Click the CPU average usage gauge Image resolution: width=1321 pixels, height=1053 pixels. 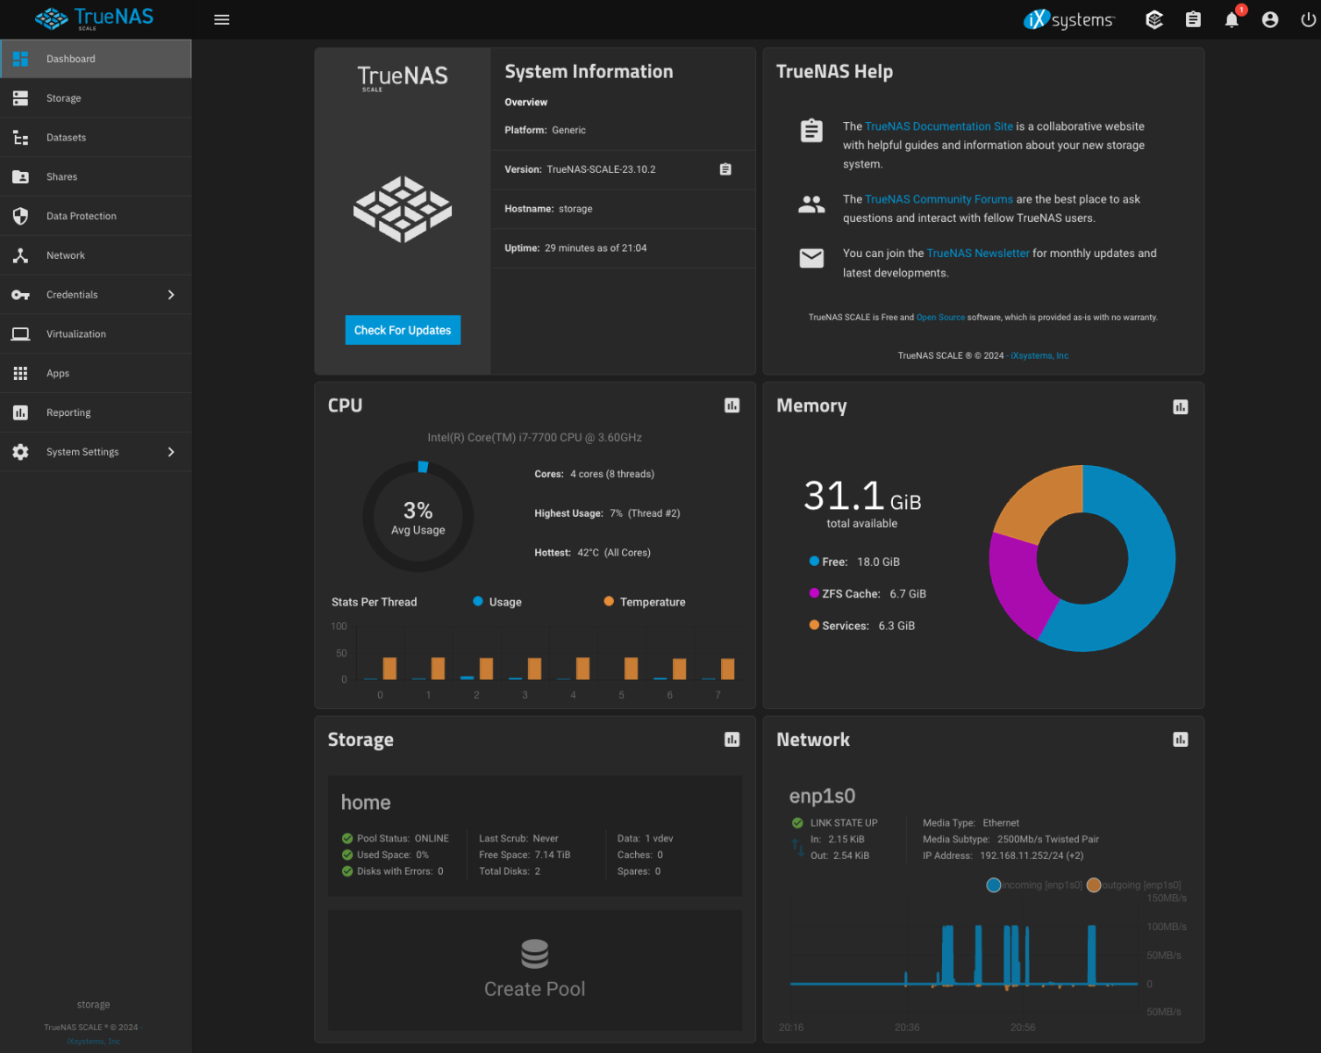coord(418,517)
